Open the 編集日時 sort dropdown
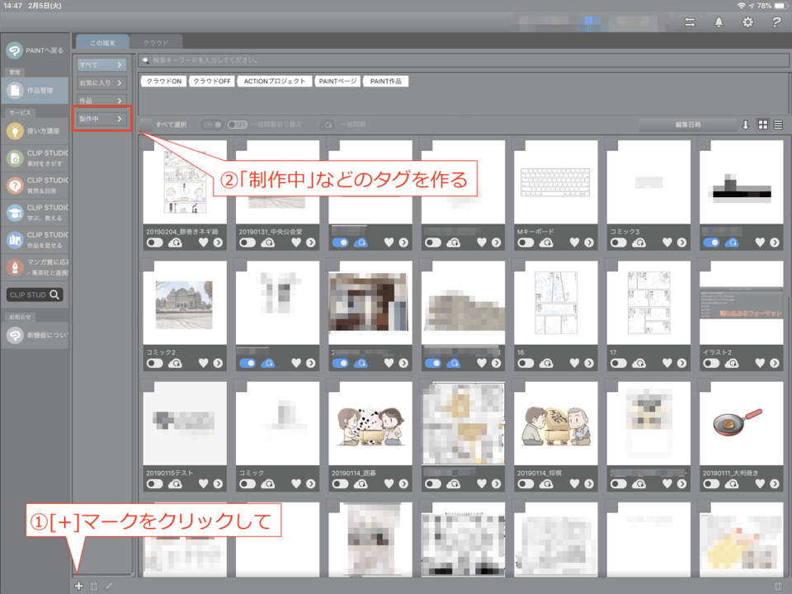Image resolution: width=792 pixels, height=594 pixels. click(687, 125)
